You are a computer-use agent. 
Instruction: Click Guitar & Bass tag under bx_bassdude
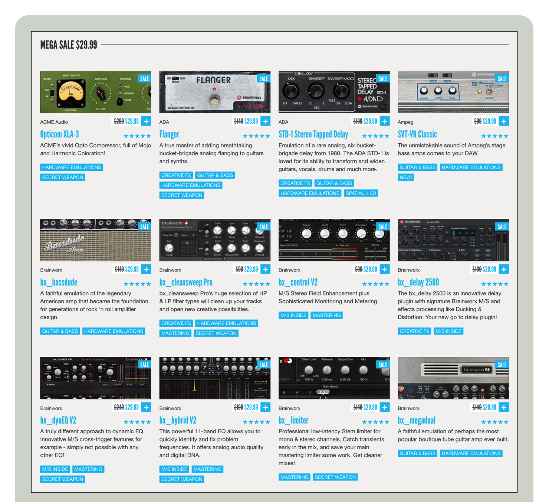[60, 331]
